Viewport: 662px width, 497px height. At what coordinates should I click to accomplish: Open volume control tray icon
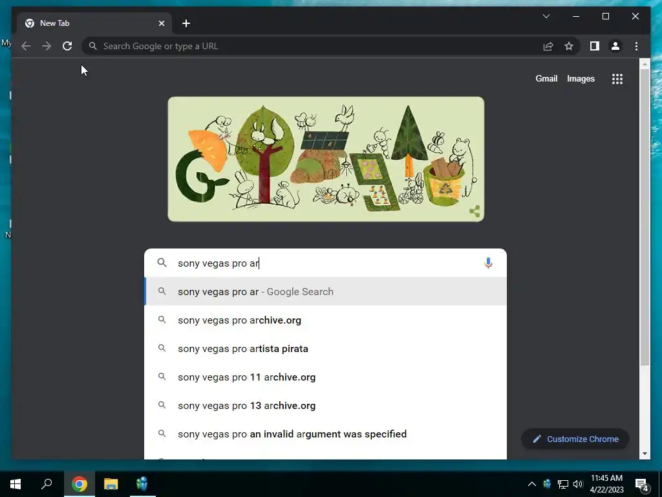click(578, 484)
